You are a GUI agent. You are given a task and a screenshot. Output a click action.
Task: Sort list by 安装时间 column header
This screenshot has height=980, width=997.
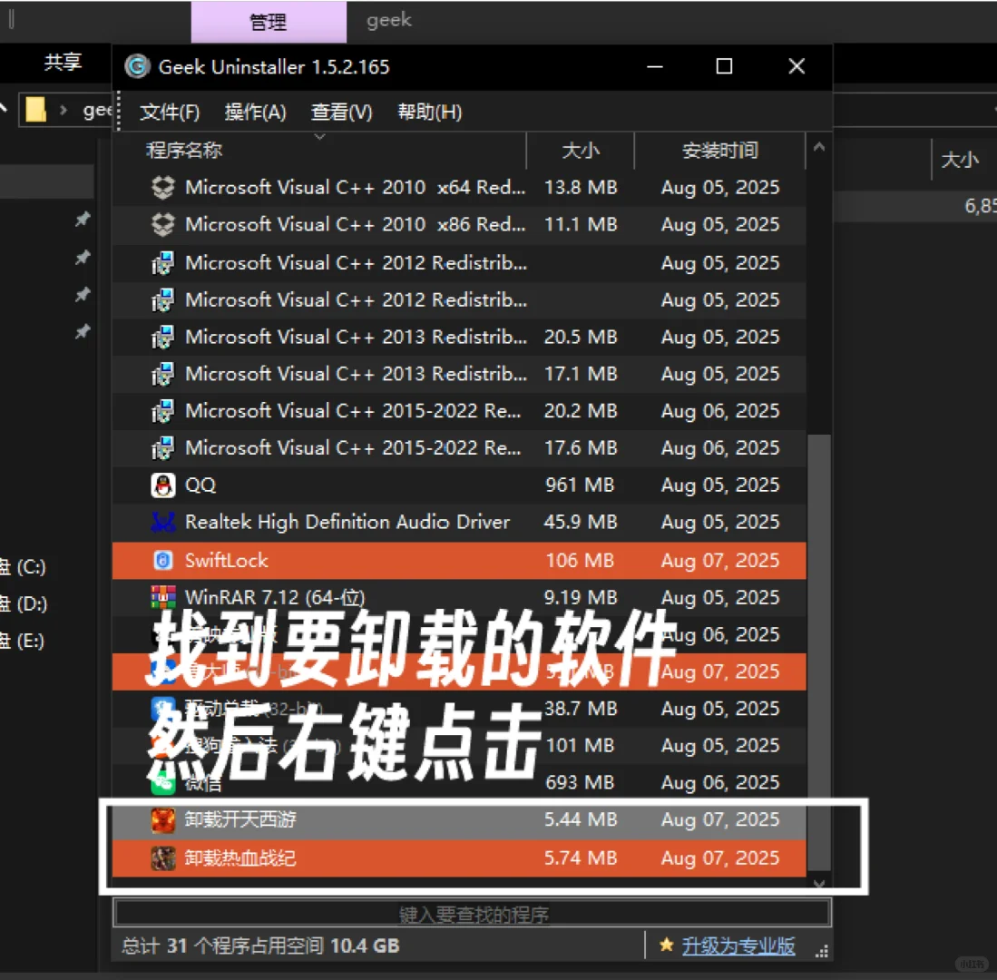coord(719,151)
